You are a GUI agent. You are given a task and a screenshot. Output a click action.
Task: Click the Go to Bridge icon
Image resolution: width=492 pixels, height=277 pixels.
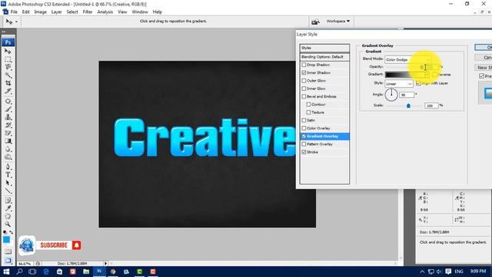[x=315, y=22]
